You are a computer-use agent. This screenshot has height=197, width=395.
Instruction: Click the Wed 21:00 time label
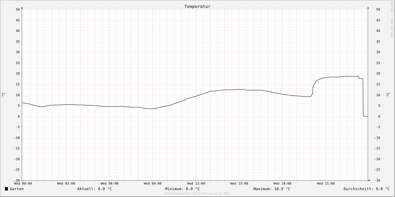coord(326,184)
